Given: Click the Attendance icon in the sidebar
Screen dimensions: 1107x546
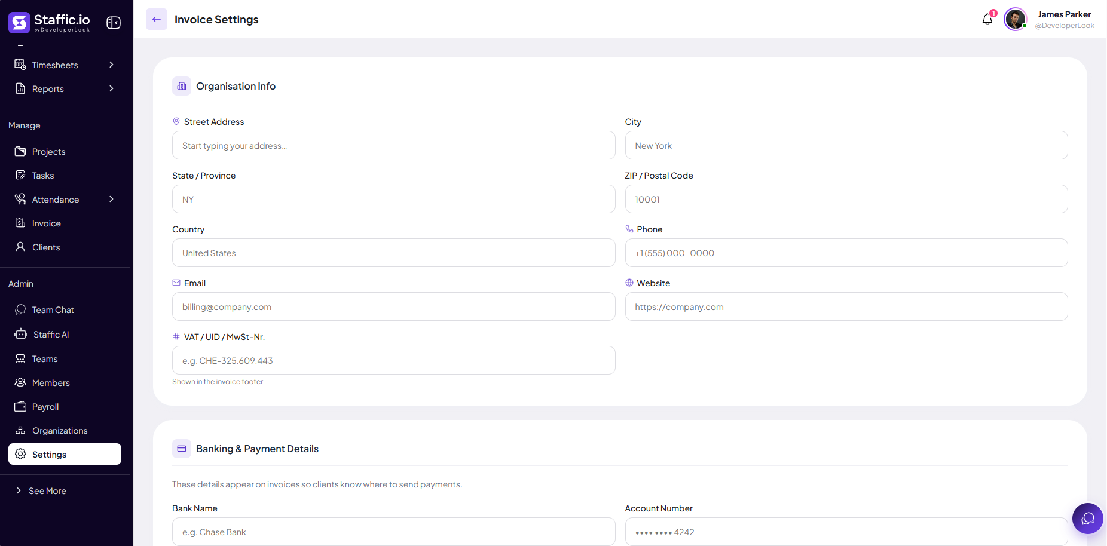Looking at the screenshot, I should coord(20,199).
